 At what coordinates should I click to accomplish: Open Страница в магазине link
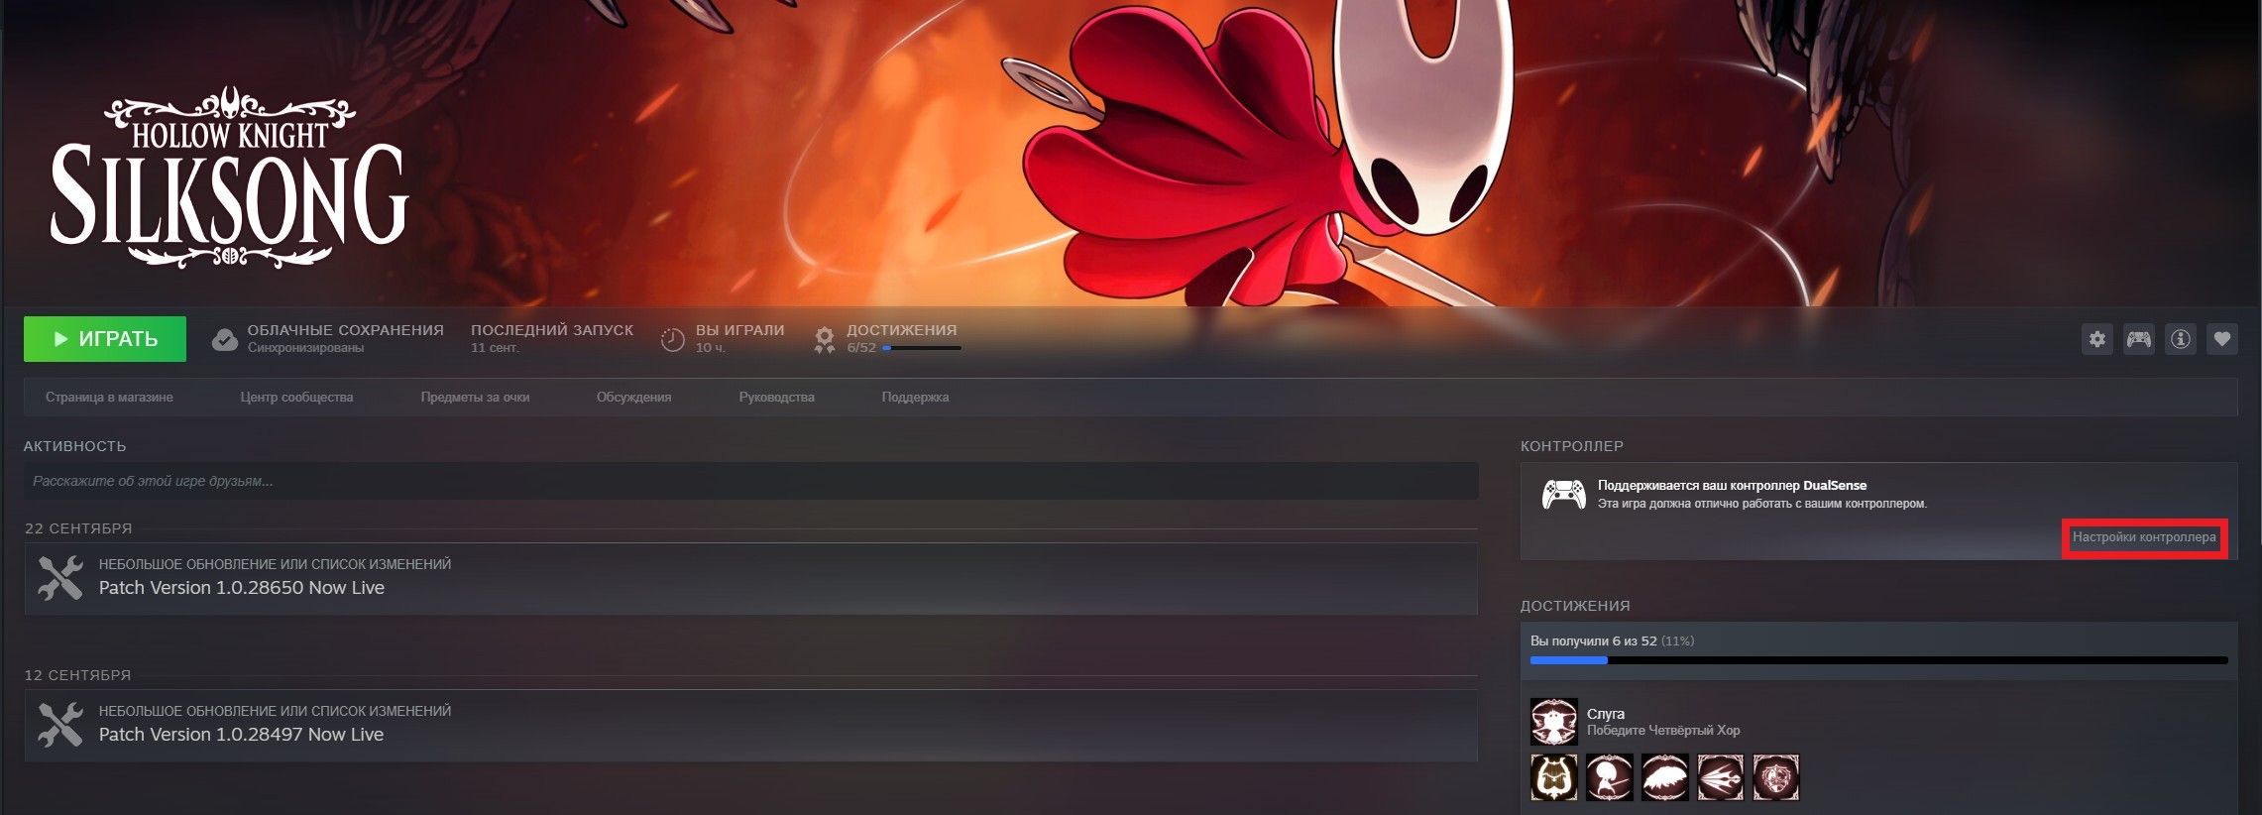[x=109, y=398]
